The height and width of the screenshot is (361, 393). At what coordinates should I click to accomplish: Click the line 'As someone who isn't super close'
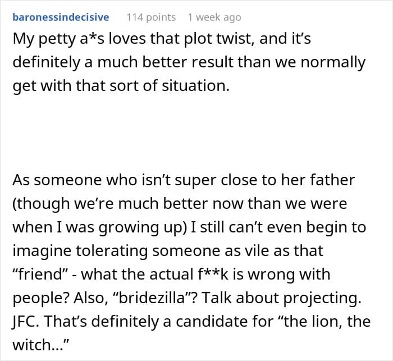[x=184, y=180]
